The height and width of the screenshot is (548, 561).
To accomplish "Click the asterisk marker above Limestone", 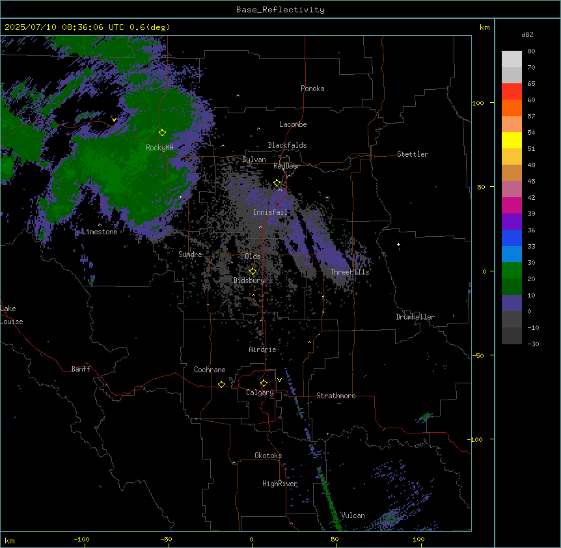I will (100, 225).
